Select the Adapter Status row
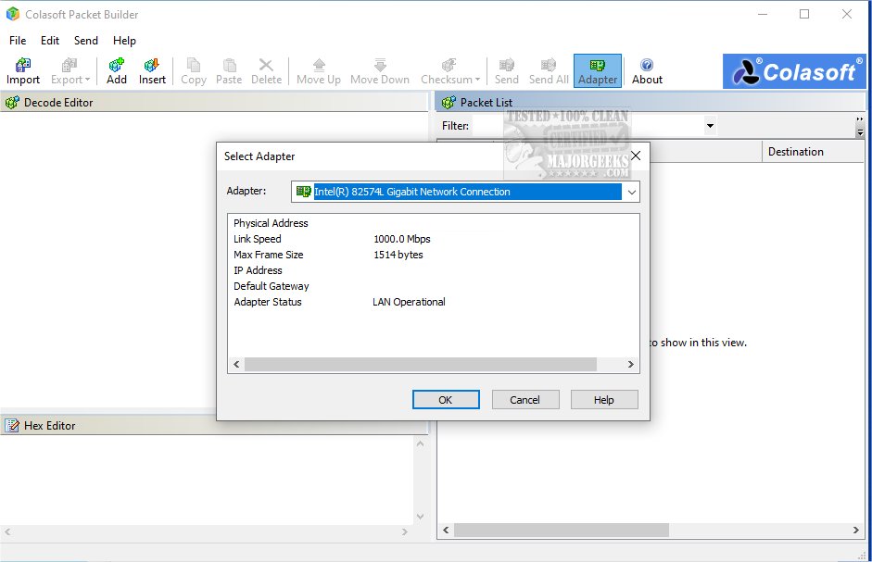 point(434,302)
